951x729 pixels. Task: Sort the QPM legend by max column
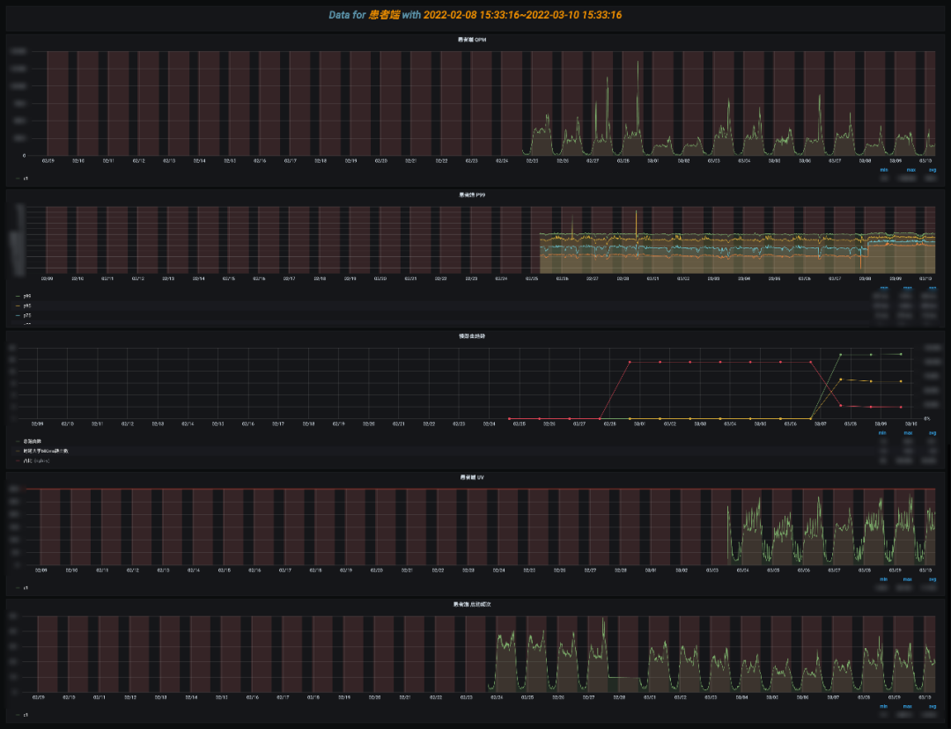click(910, 170)
